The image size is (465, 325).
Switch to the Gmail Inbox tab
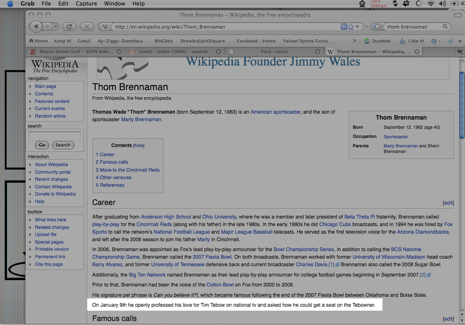pyautogui.click(x=175, y=52)
